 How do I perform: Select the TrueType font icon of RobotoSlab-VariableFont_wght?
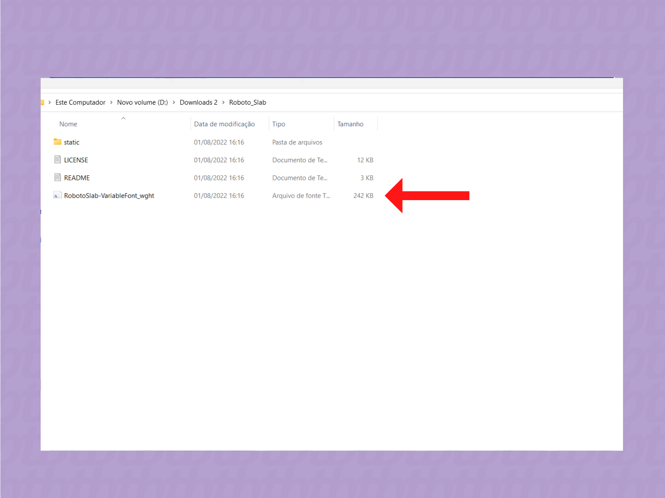click(x=57, y=195)
